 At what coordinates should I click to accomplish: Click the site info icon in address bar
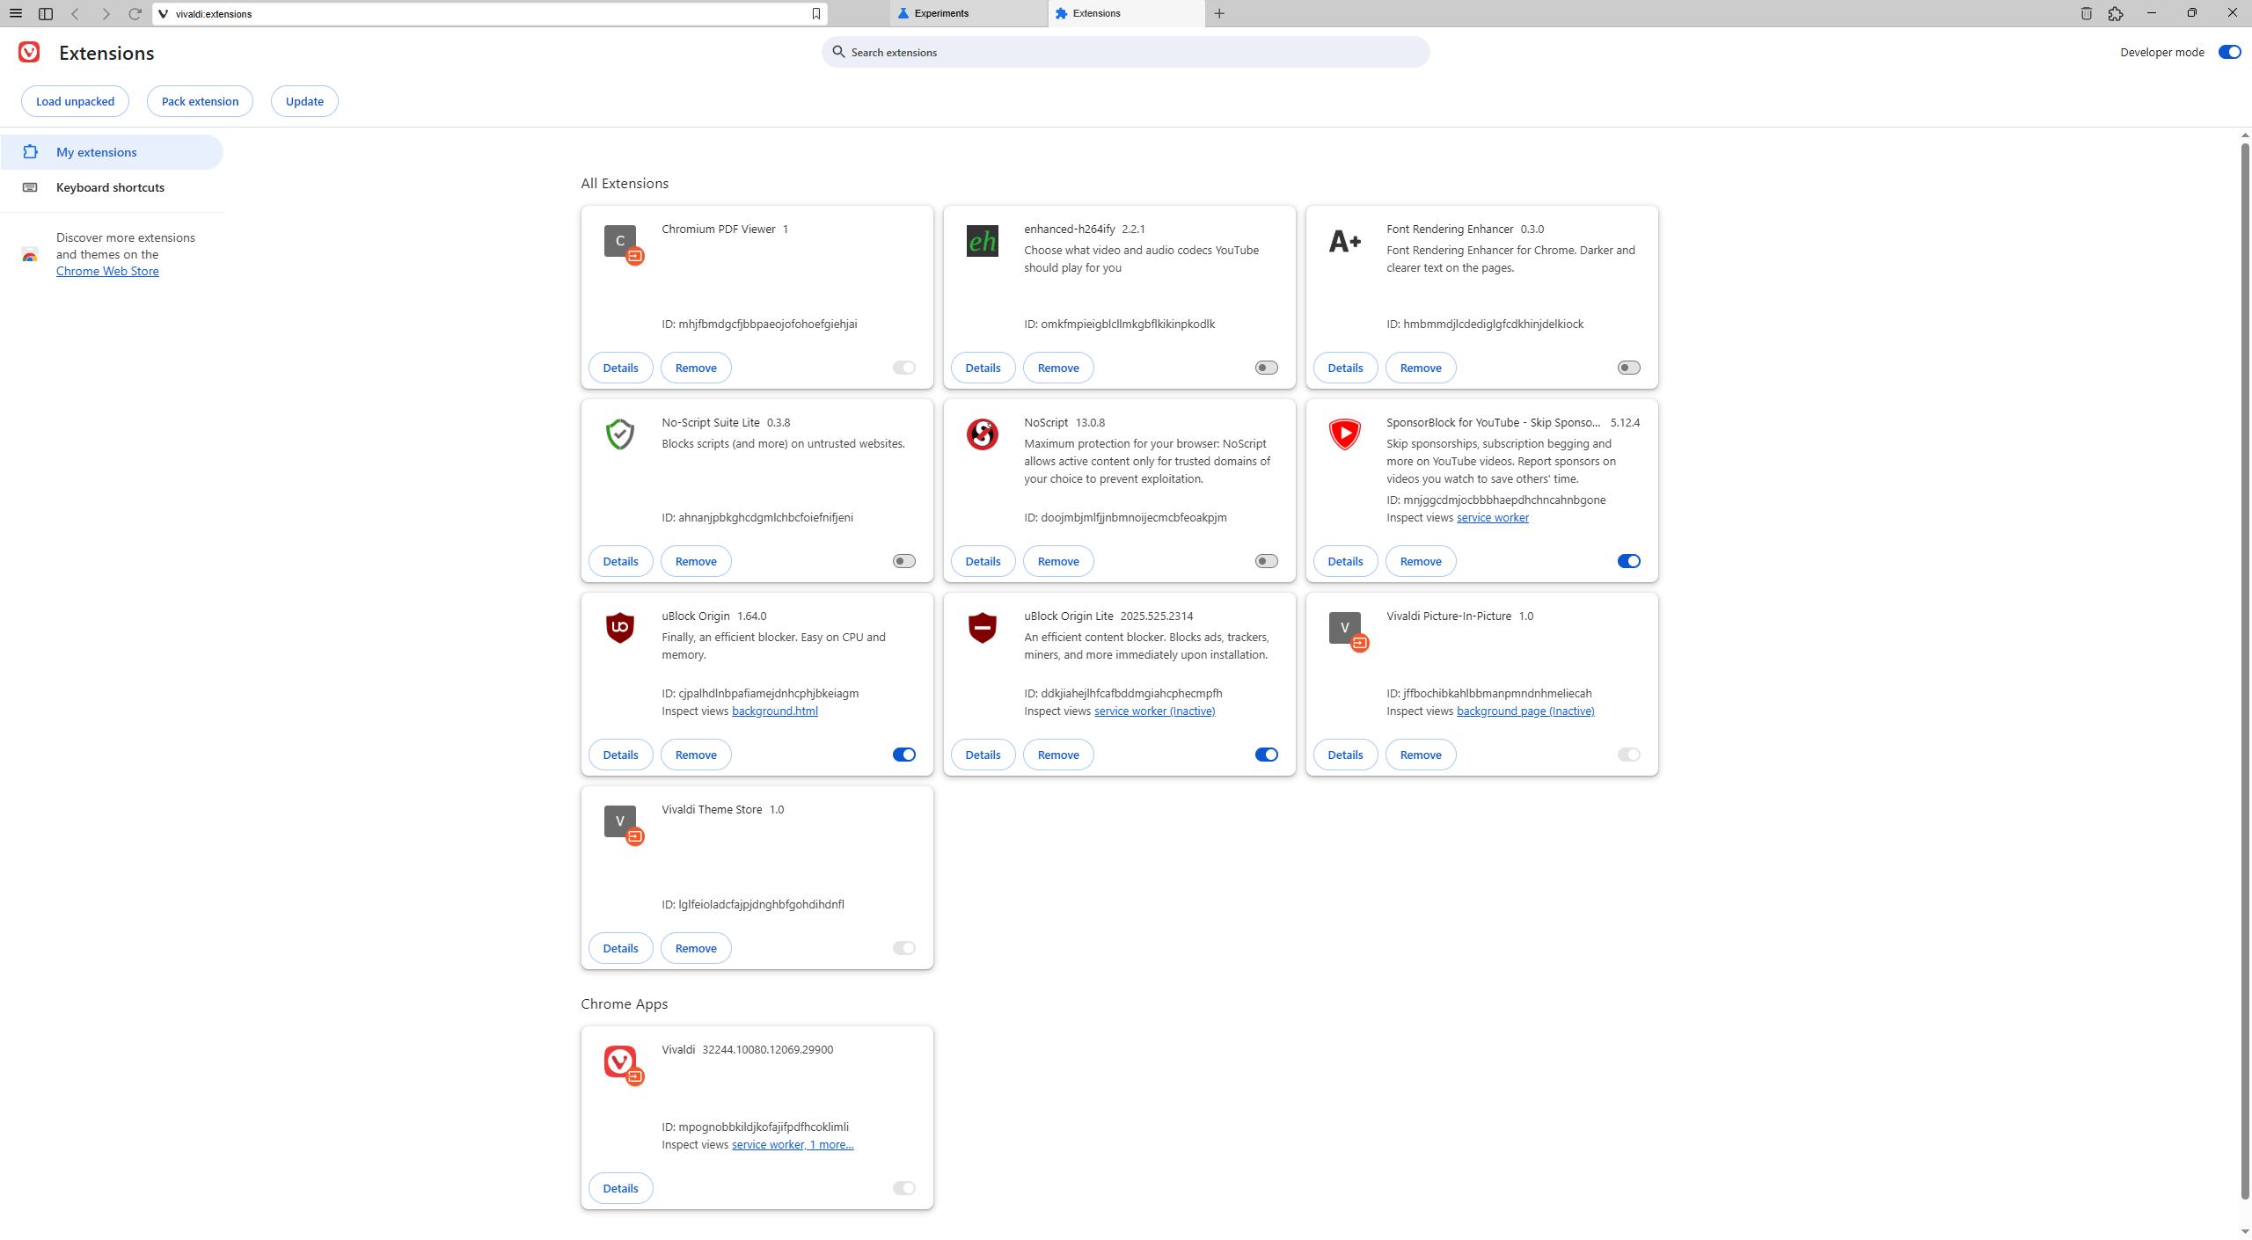click(x=163, y=13)
